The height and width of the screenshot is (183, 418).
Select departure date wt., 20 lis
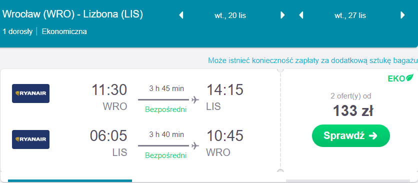tap(230, 15)
